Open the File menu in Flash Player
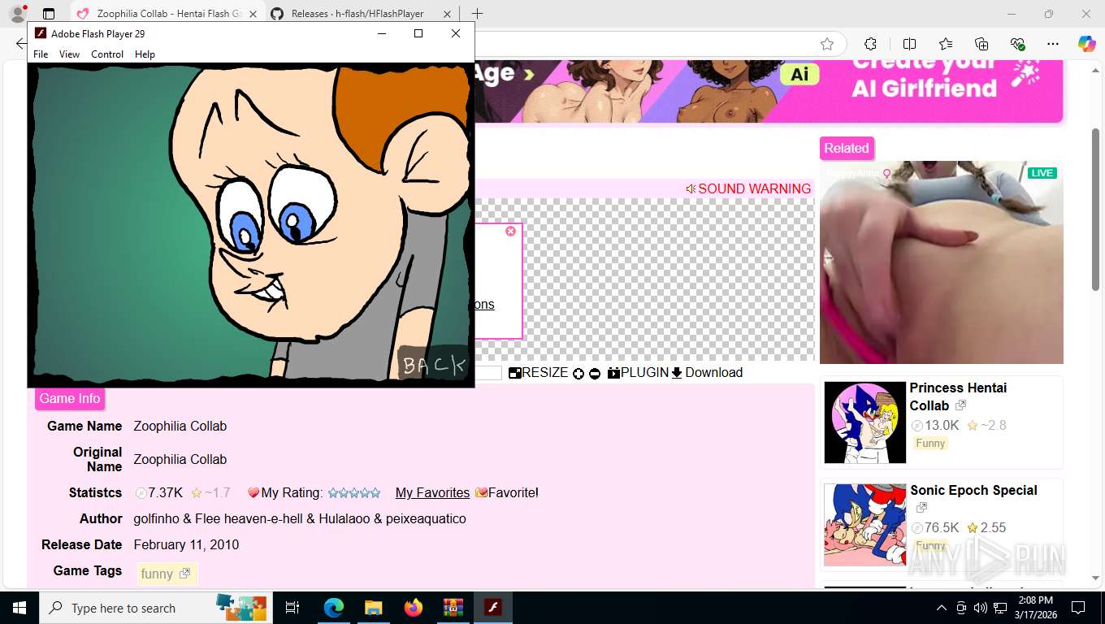Screen dimensions: 1105x624 [41, 54]
